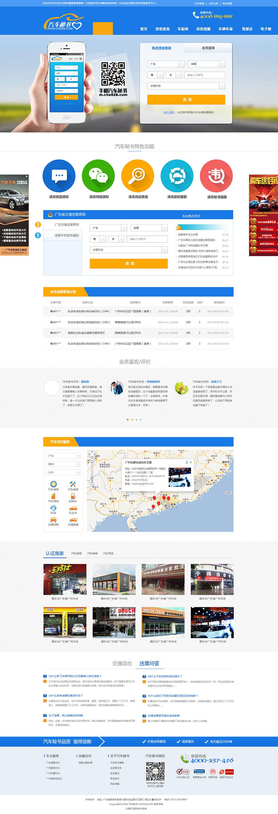The image size is (278, 814).
Task: Close the map info popup for 广州花都众途洗车王国
Action: pos(191,462)
